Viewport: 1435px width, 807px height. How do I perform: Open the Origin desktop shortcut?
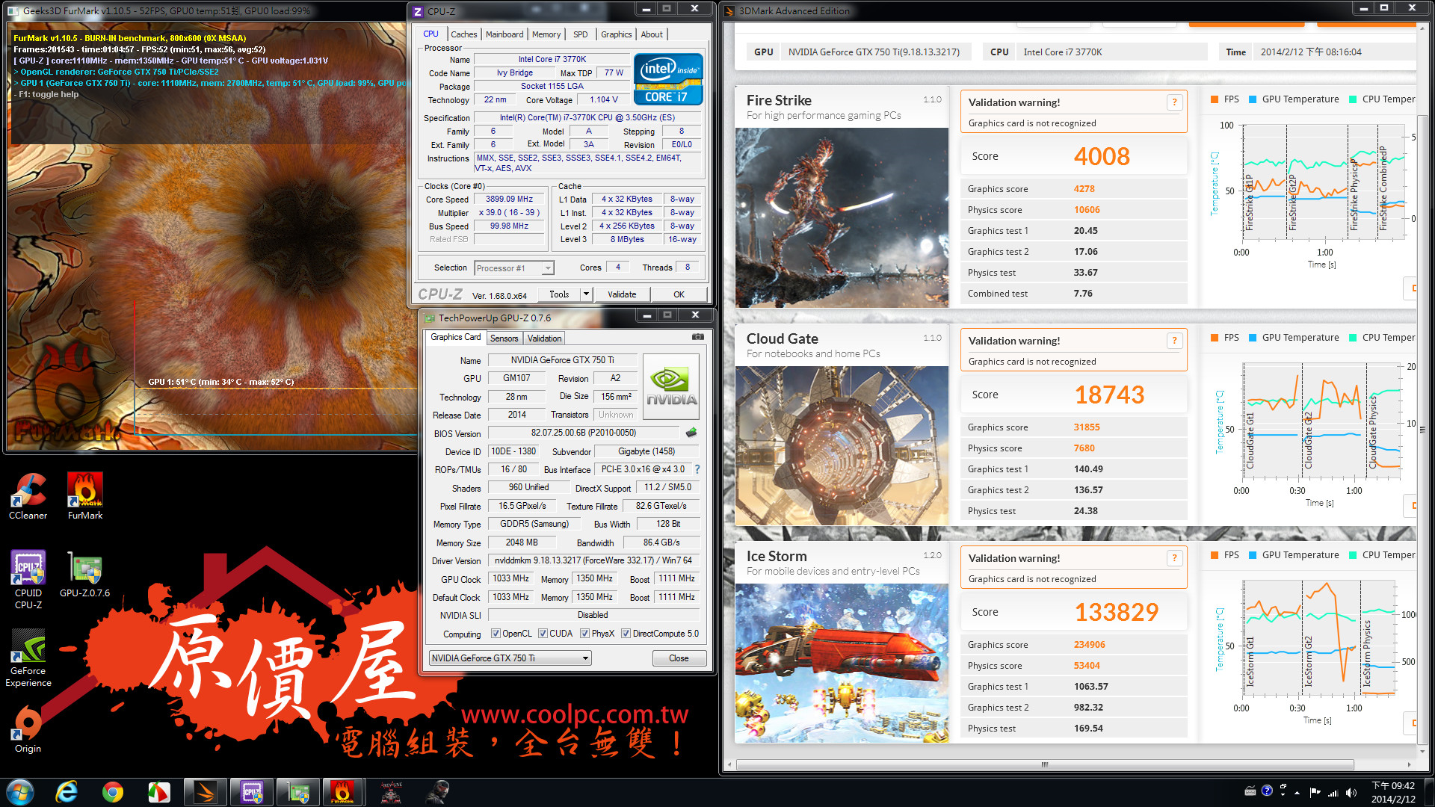[28, 729]
